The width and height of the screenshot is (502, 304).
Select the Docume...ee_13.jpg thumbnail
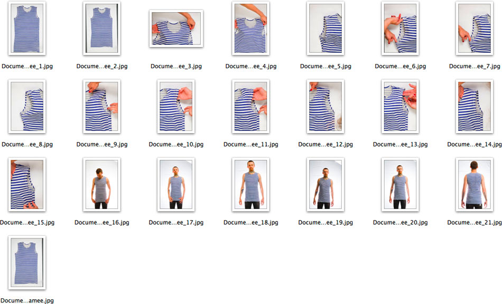(x=400, y=106)
